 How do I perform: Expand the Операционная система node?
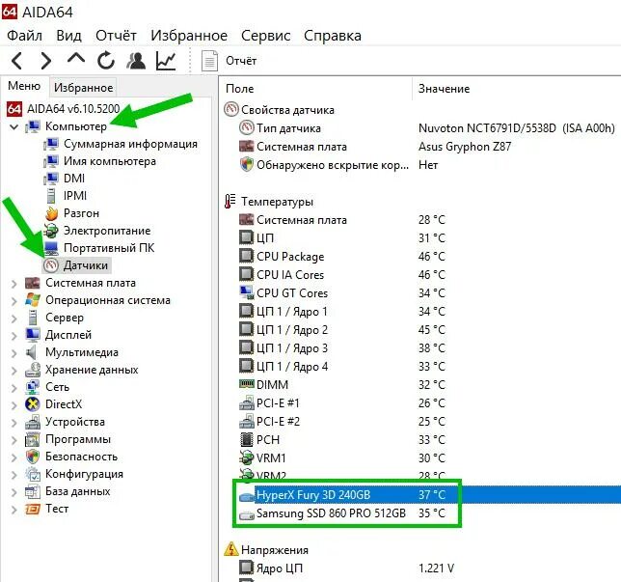pos(14,301)
